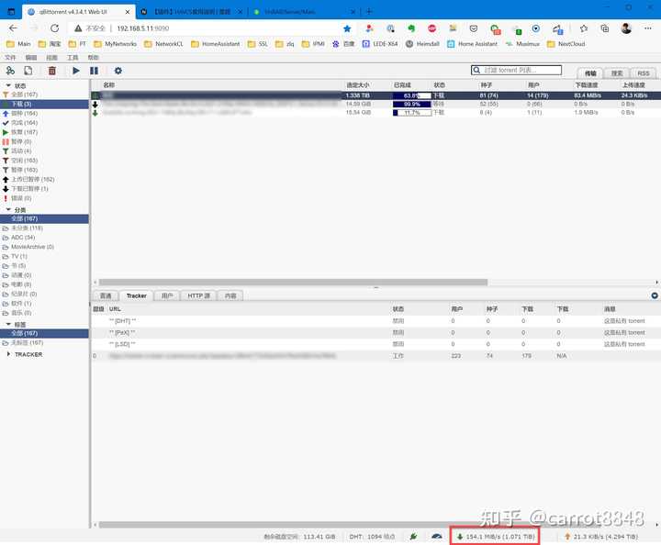The height and width of the screenshot is (545, 661).
Task: Sort by the 上传速度 column header
Action: pyautogui.click(x=633, y=85)
